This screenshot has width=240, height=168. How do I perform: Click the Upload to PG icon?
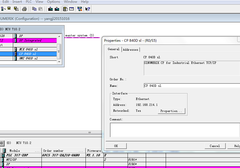[57, 9]
